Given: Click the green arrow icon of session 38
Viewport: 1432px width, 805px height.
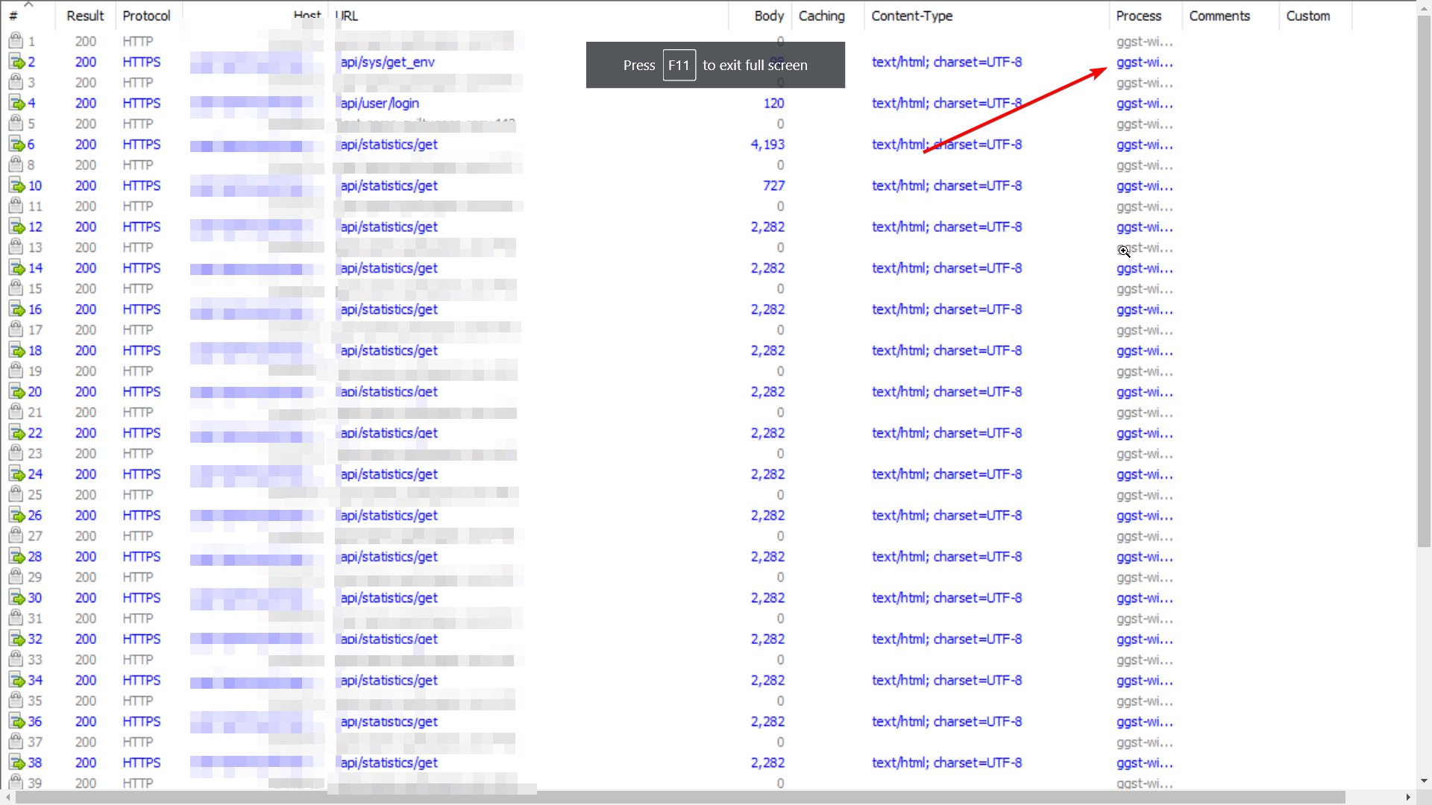Looking at the screenshot, I should coord(16,763).
